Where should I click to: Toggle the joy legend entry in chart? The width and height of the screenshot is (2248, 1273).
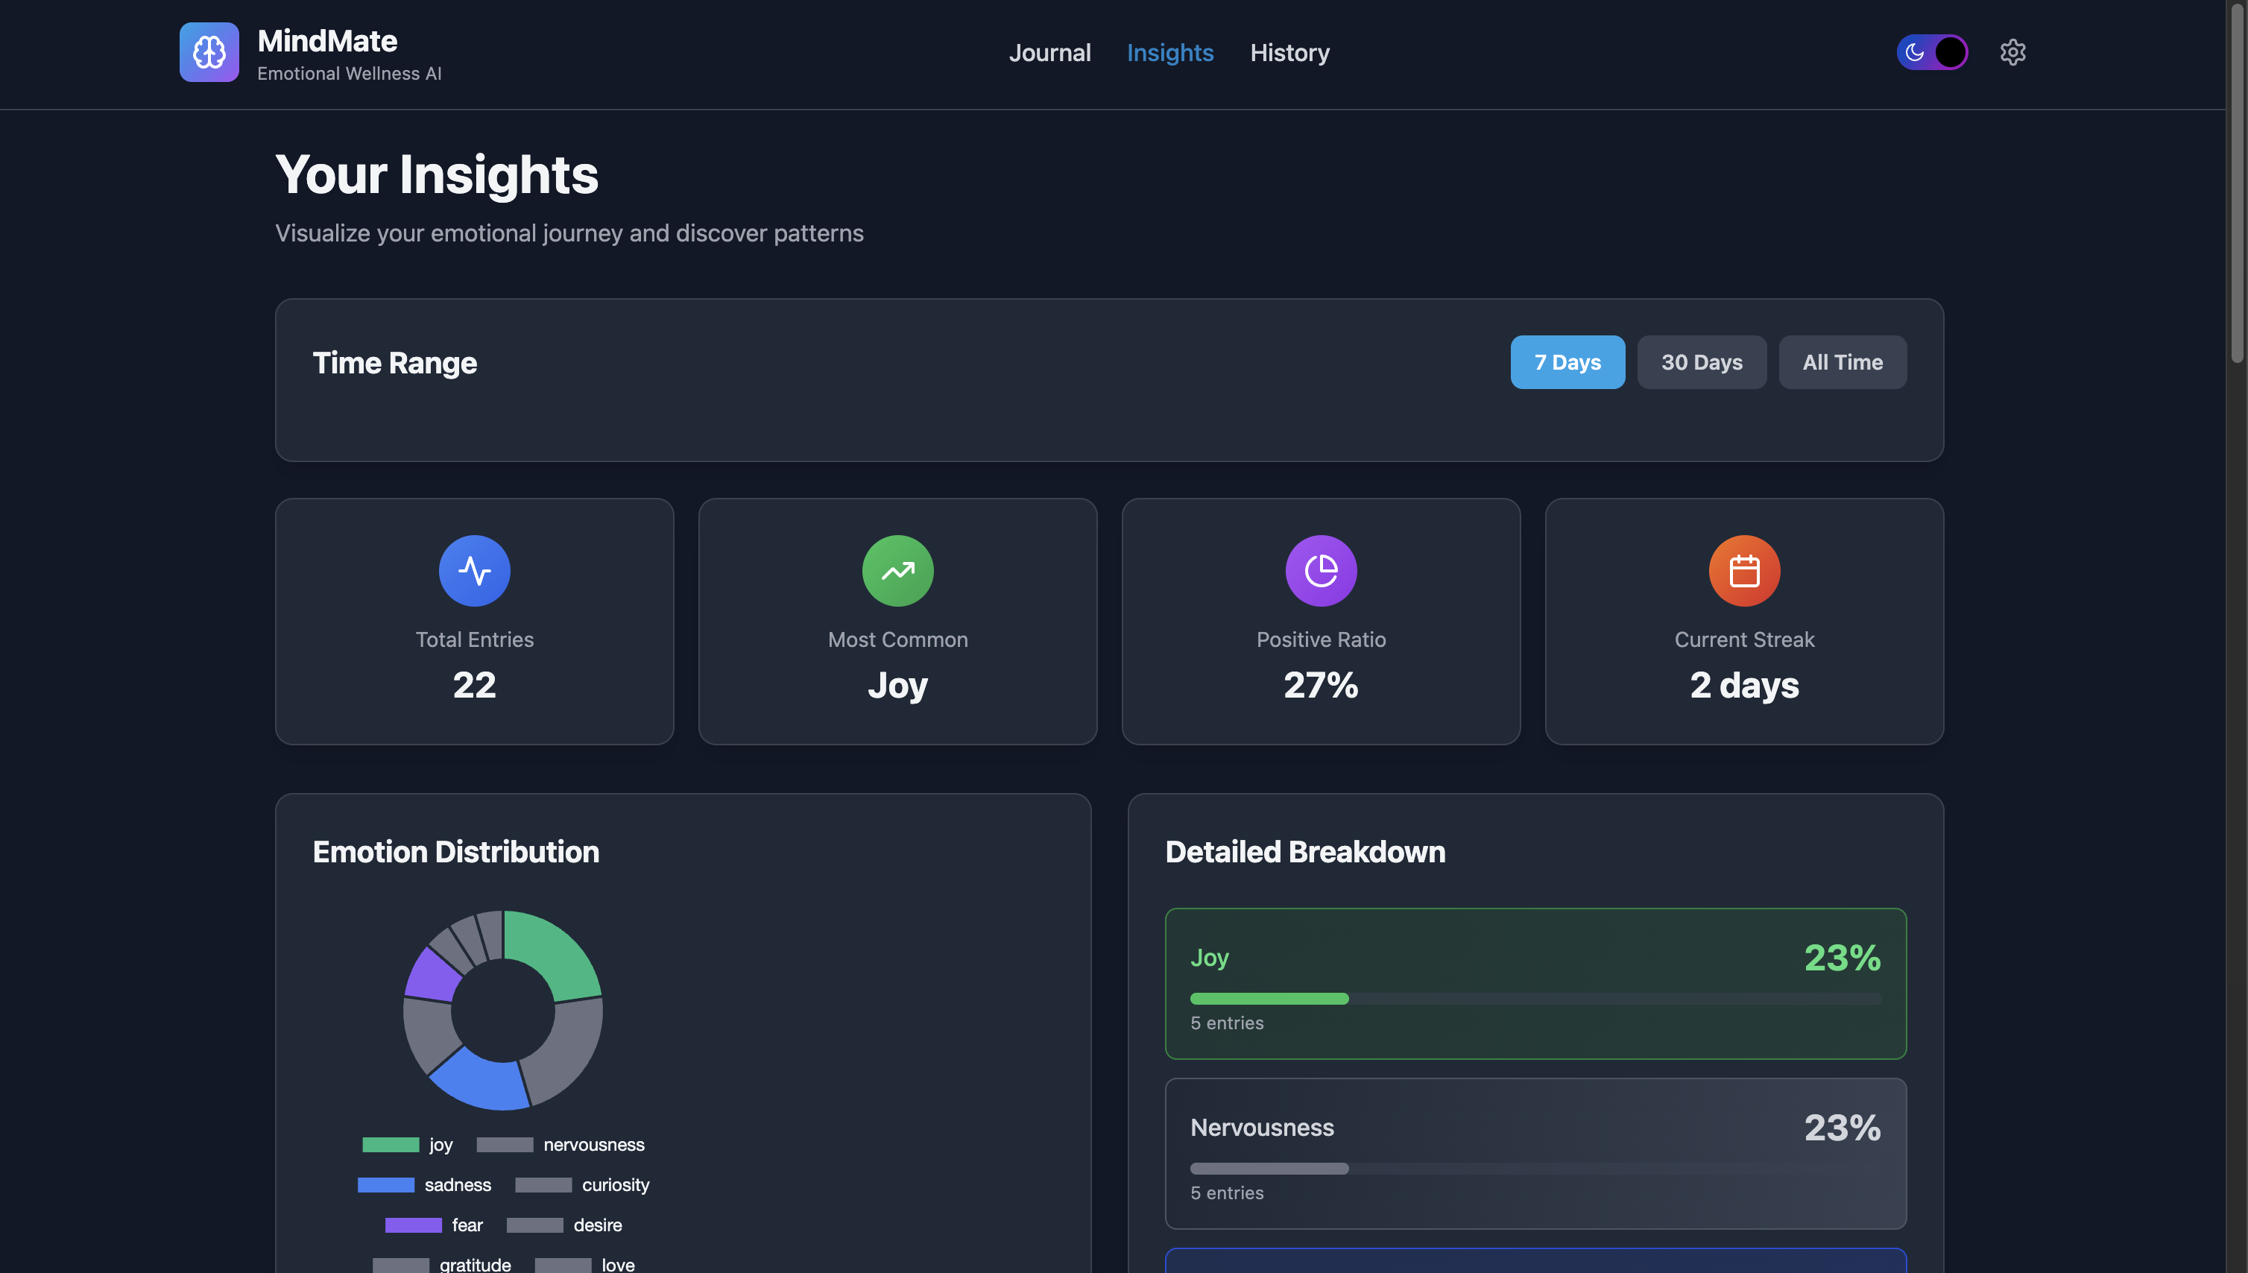[408, 1145]
